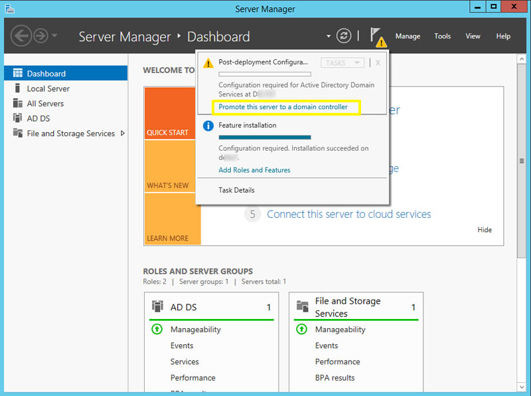Open Manageability in AD DS tile
The height and width of the screenshot is (396, 531).
(195, 329)
